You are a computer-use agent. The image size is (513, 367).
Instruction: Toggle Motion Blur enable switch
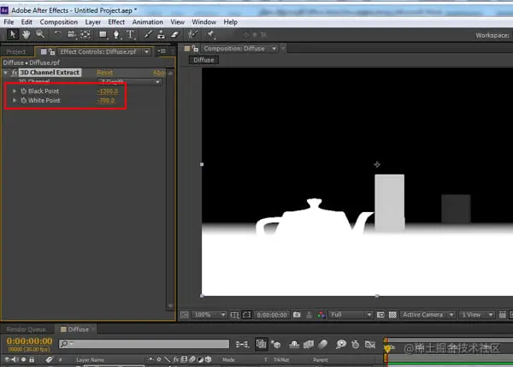click(x=322, y=345)
